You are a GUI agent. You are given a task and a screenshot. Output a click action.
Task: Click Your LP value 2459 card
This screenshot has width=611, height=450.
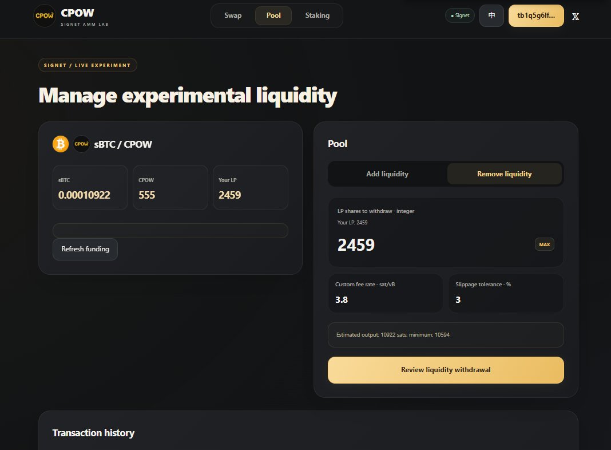(251, 188)
